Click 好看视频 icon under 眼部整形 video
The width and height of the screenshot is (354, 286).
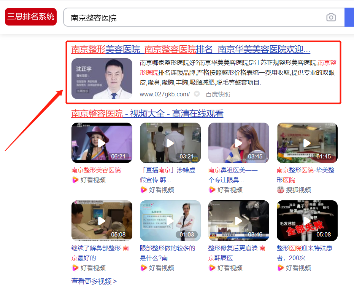point(143,268)
